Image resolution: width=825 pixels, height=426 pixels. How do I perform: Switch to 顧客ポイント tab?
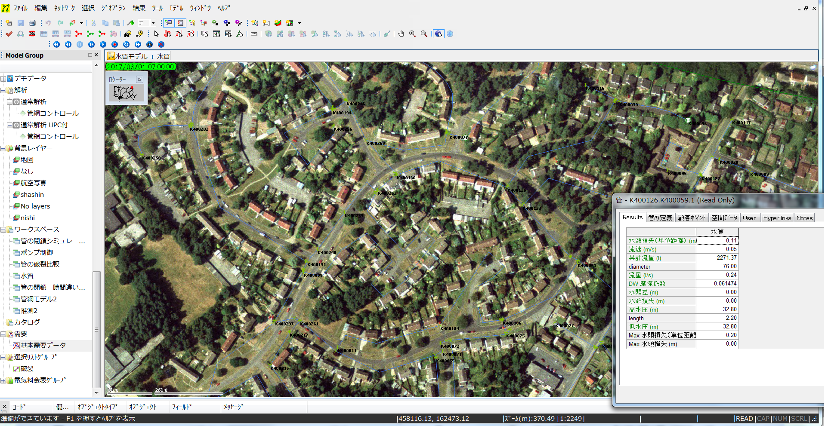692,218
